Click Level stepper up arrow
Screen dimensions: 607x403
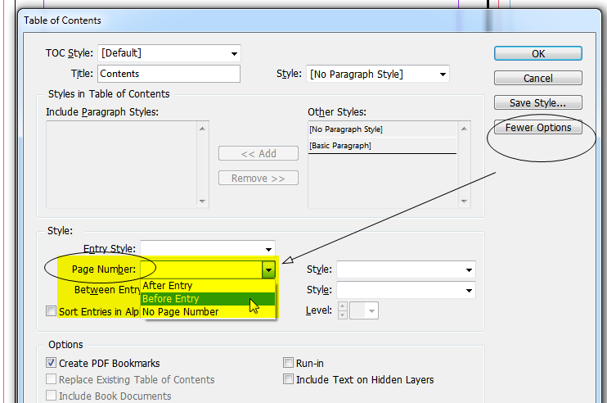(x=343, y=306)
